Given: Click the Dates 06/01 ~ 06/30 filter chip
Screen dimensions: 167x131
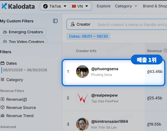Looking at the screenshot, I should click(88, 36).
